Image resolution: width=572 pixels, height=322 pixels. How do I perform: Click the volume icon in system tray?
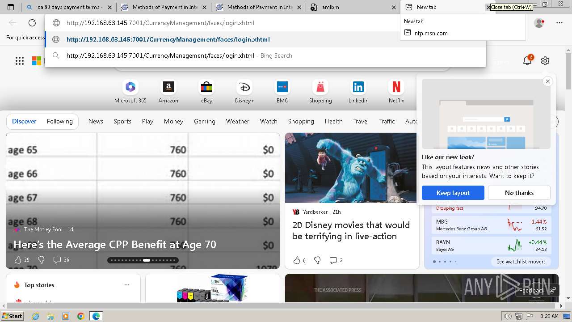pyautogui.click(x=507, y=316)
